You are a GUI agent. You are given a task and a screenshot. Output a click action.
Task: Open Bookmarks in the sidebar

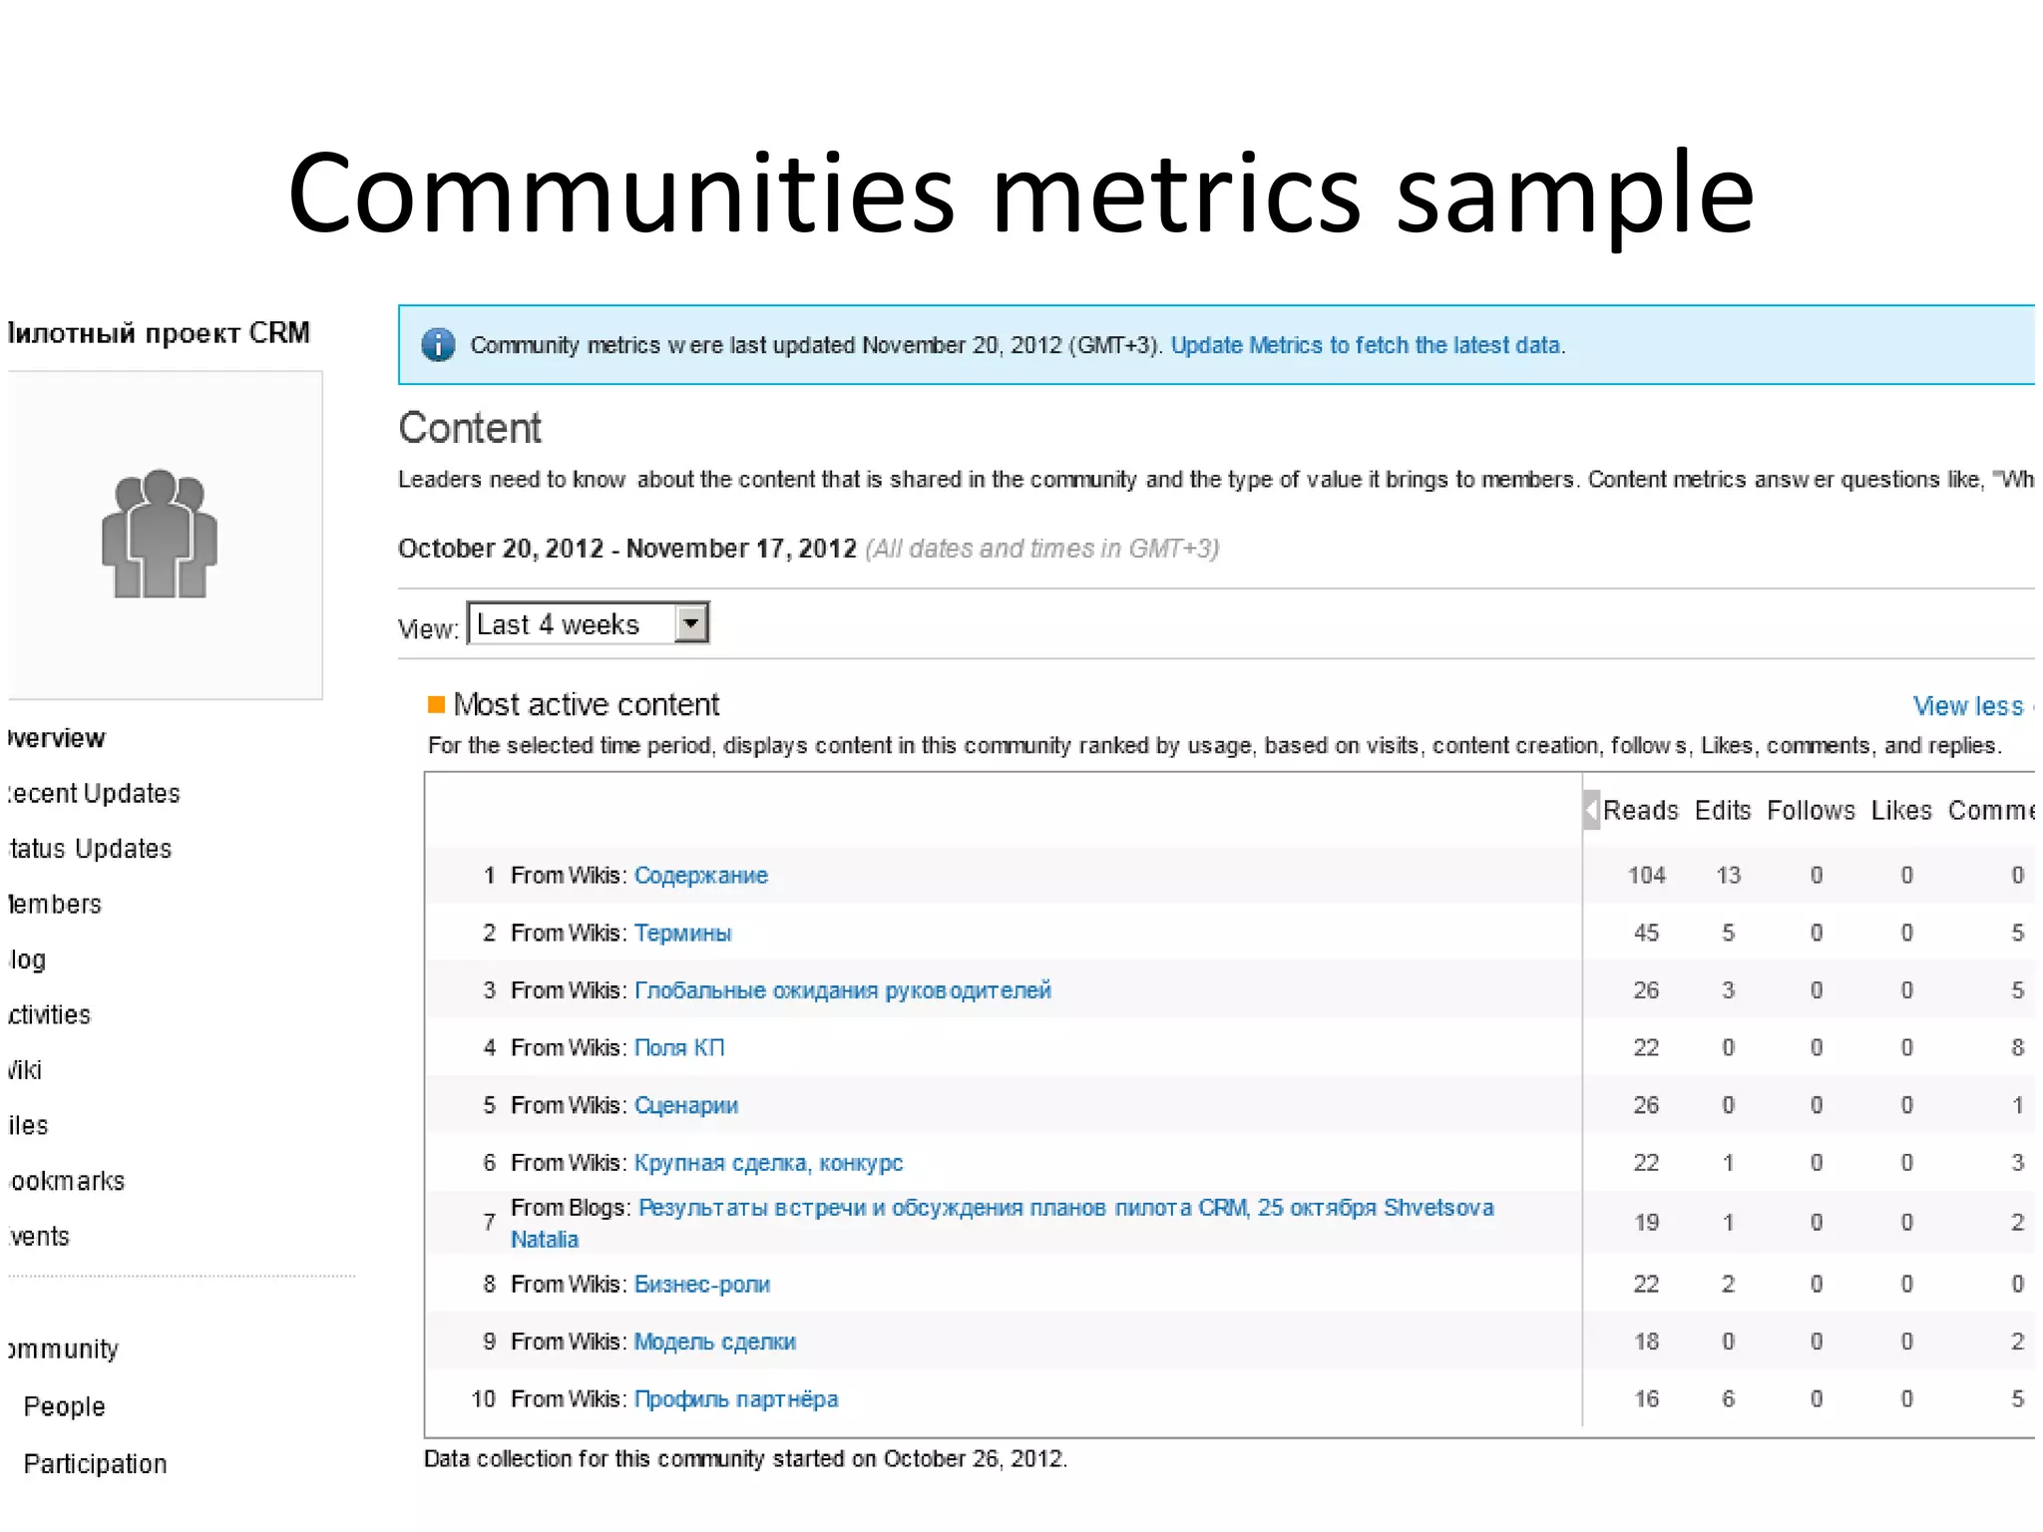[x=67, y=1181]
